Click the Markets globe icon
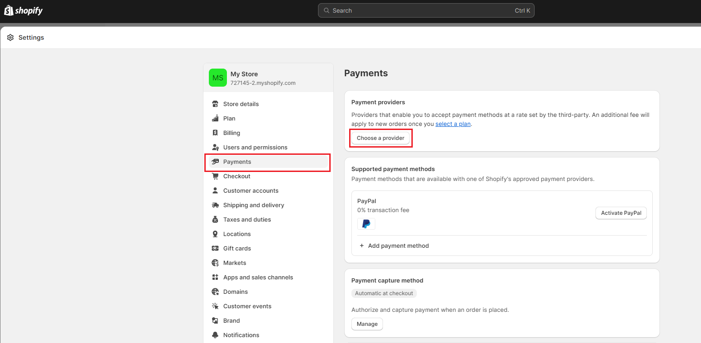Viewport: 701px width, 343px height. 215,263
